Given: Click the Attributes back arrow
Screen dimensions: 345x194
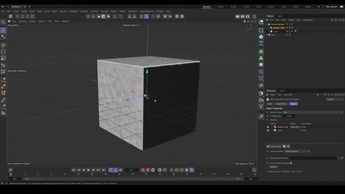Looking at the screenshot, I should click(318, 95).
